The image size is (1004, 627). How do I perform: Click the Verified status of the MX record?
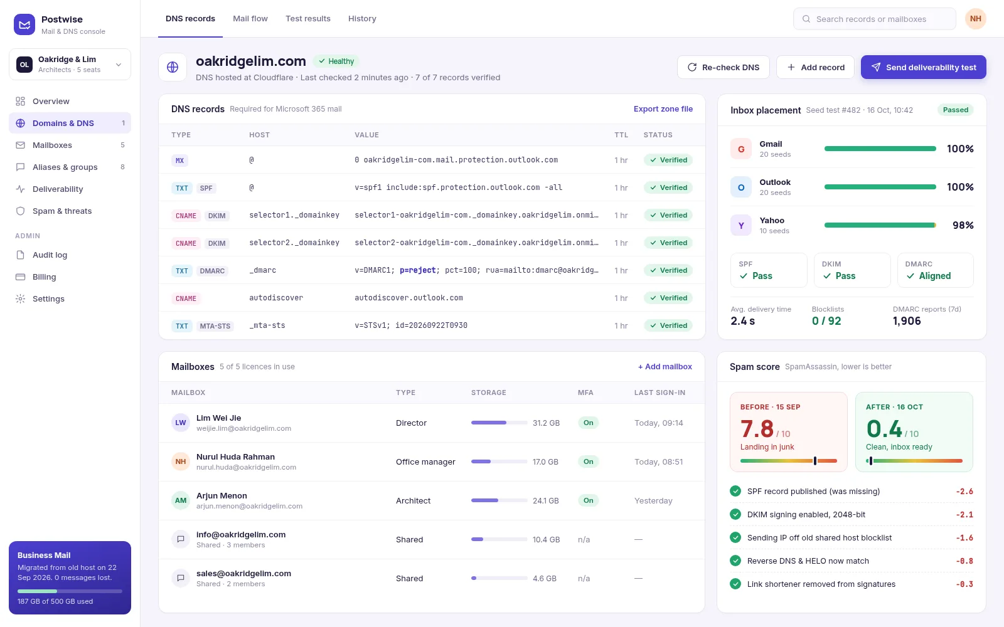click(x=668, y=160)
